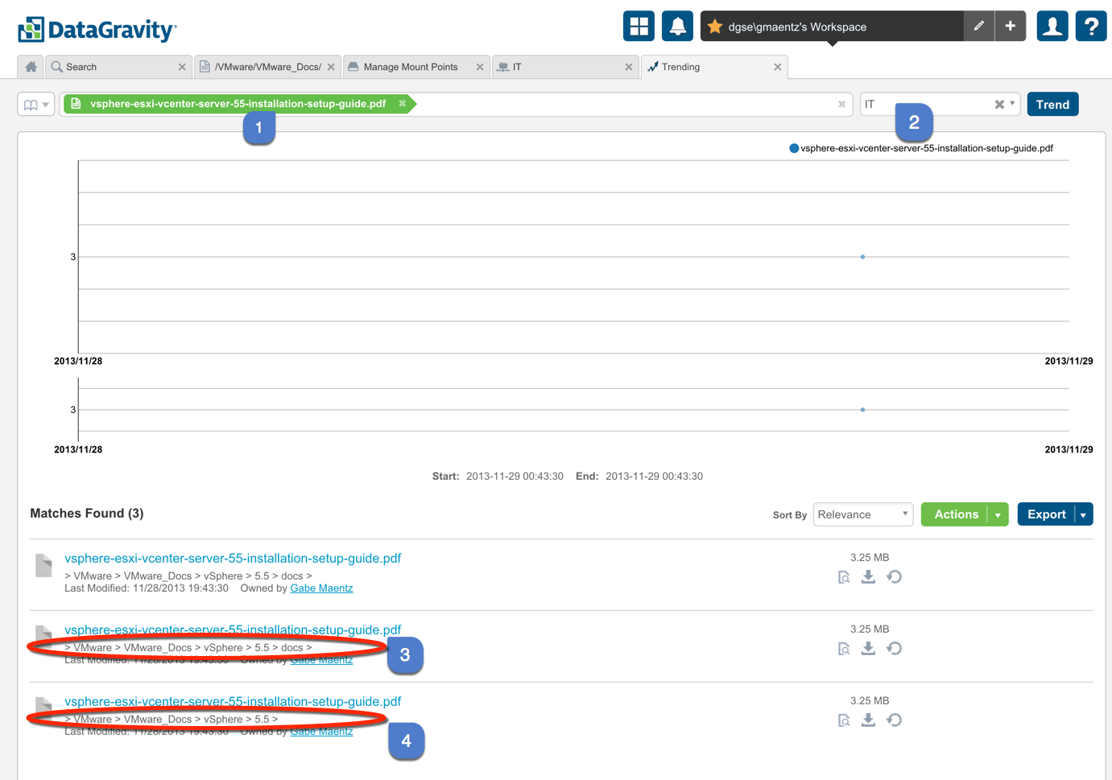Open third vsphere installation guide link

(233, 701)
